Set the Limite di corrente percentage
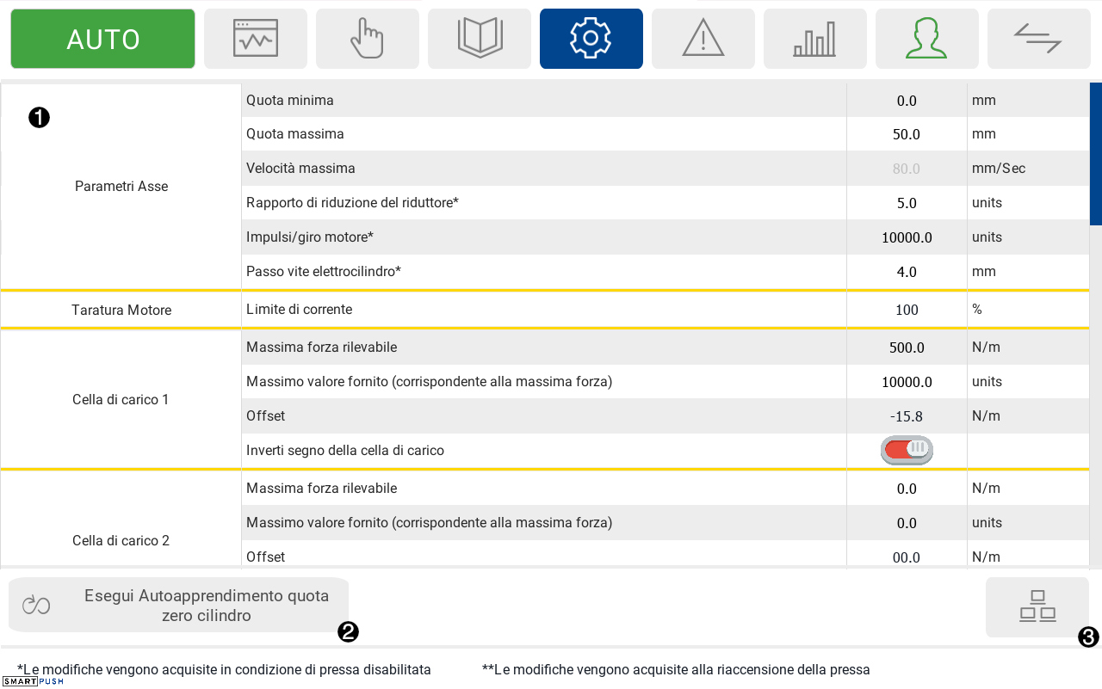Viewport: 1102px width, 689px height. pyautogui.click(x=907, y=310)
